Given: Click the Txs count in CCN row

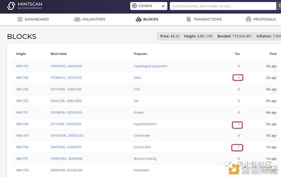Looking at the screenshot, I should click(239, 89).
